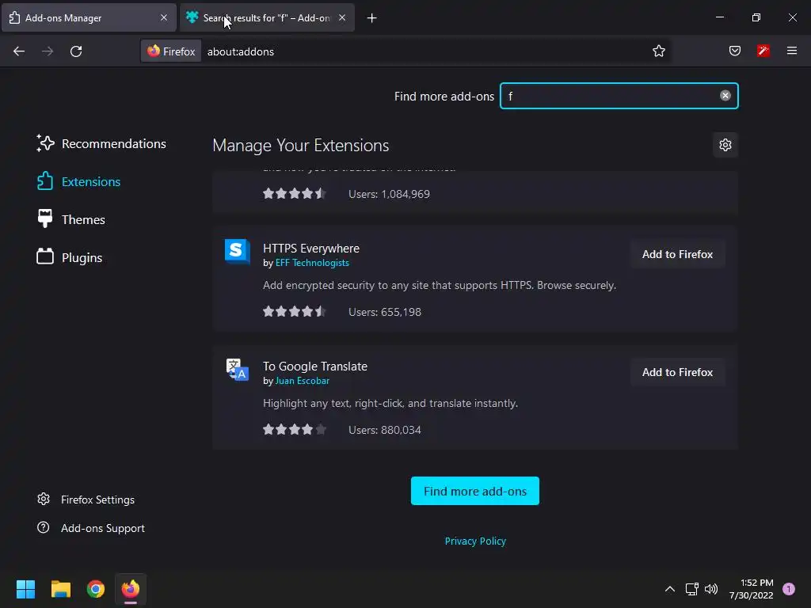Reload the current page

[76, 51]
